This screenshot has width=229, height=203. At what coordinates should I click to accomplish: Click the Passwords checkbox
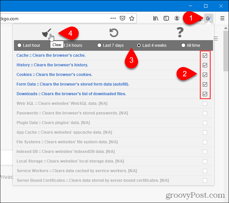(x=205, y=113)
